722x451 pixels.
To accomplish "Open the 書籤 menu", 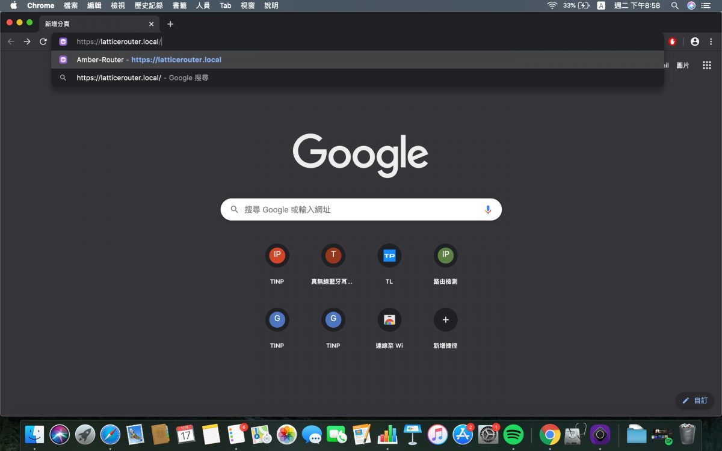I will (x=179, y=5).
